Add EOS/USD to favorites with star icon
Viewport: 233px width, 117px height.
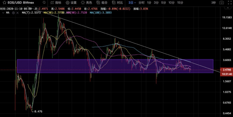(4, 3)
